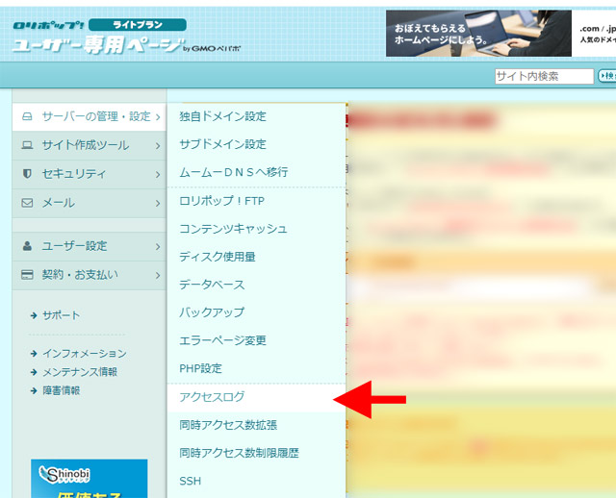Image resolution: width=616 pixels, height=498 pixels.
Task: Open 独自ドメイン設定 menu entry
Action: tap(222, 116)
